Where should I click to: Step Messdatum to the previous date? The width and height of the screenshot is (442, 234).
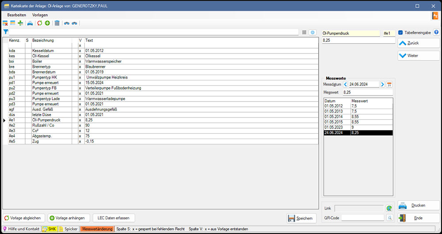pos(345,84)
